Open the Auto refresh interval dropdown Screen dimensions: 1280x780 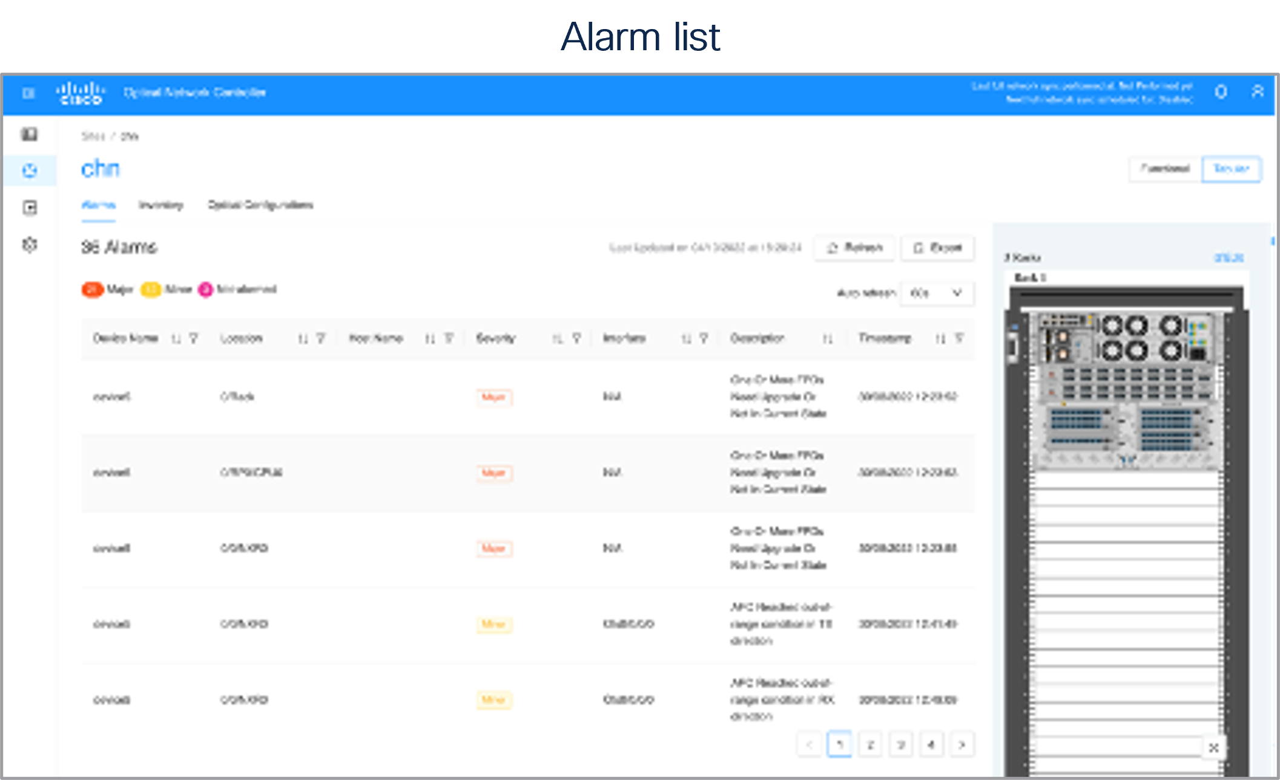point(936,293)
